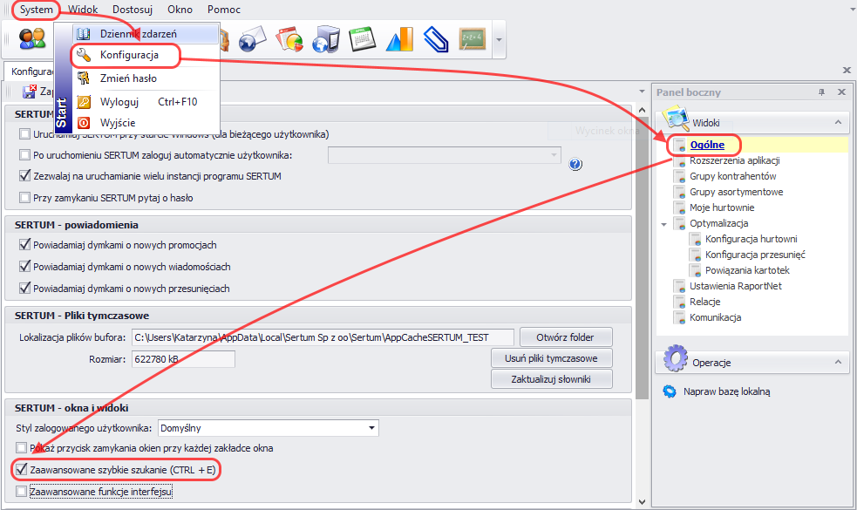This screenshot has height=510, width=857.
Task: Click the buffer files location path field
Action: [322, 337]
